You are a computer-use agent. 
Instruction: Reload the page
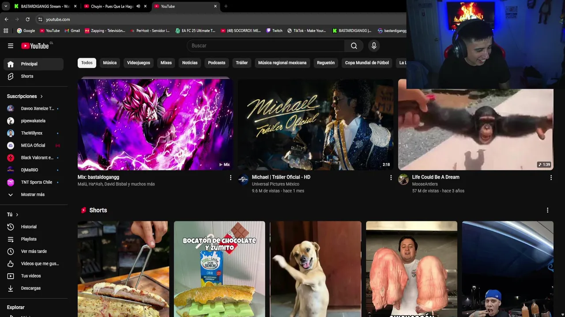point(27,19)
